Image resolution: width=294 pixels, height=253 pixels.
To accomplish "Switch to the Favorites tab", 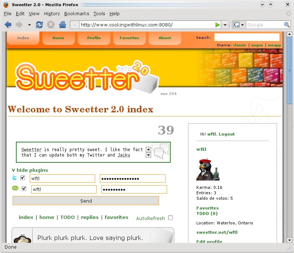I will pyautogui.click(x=129, y=38).
